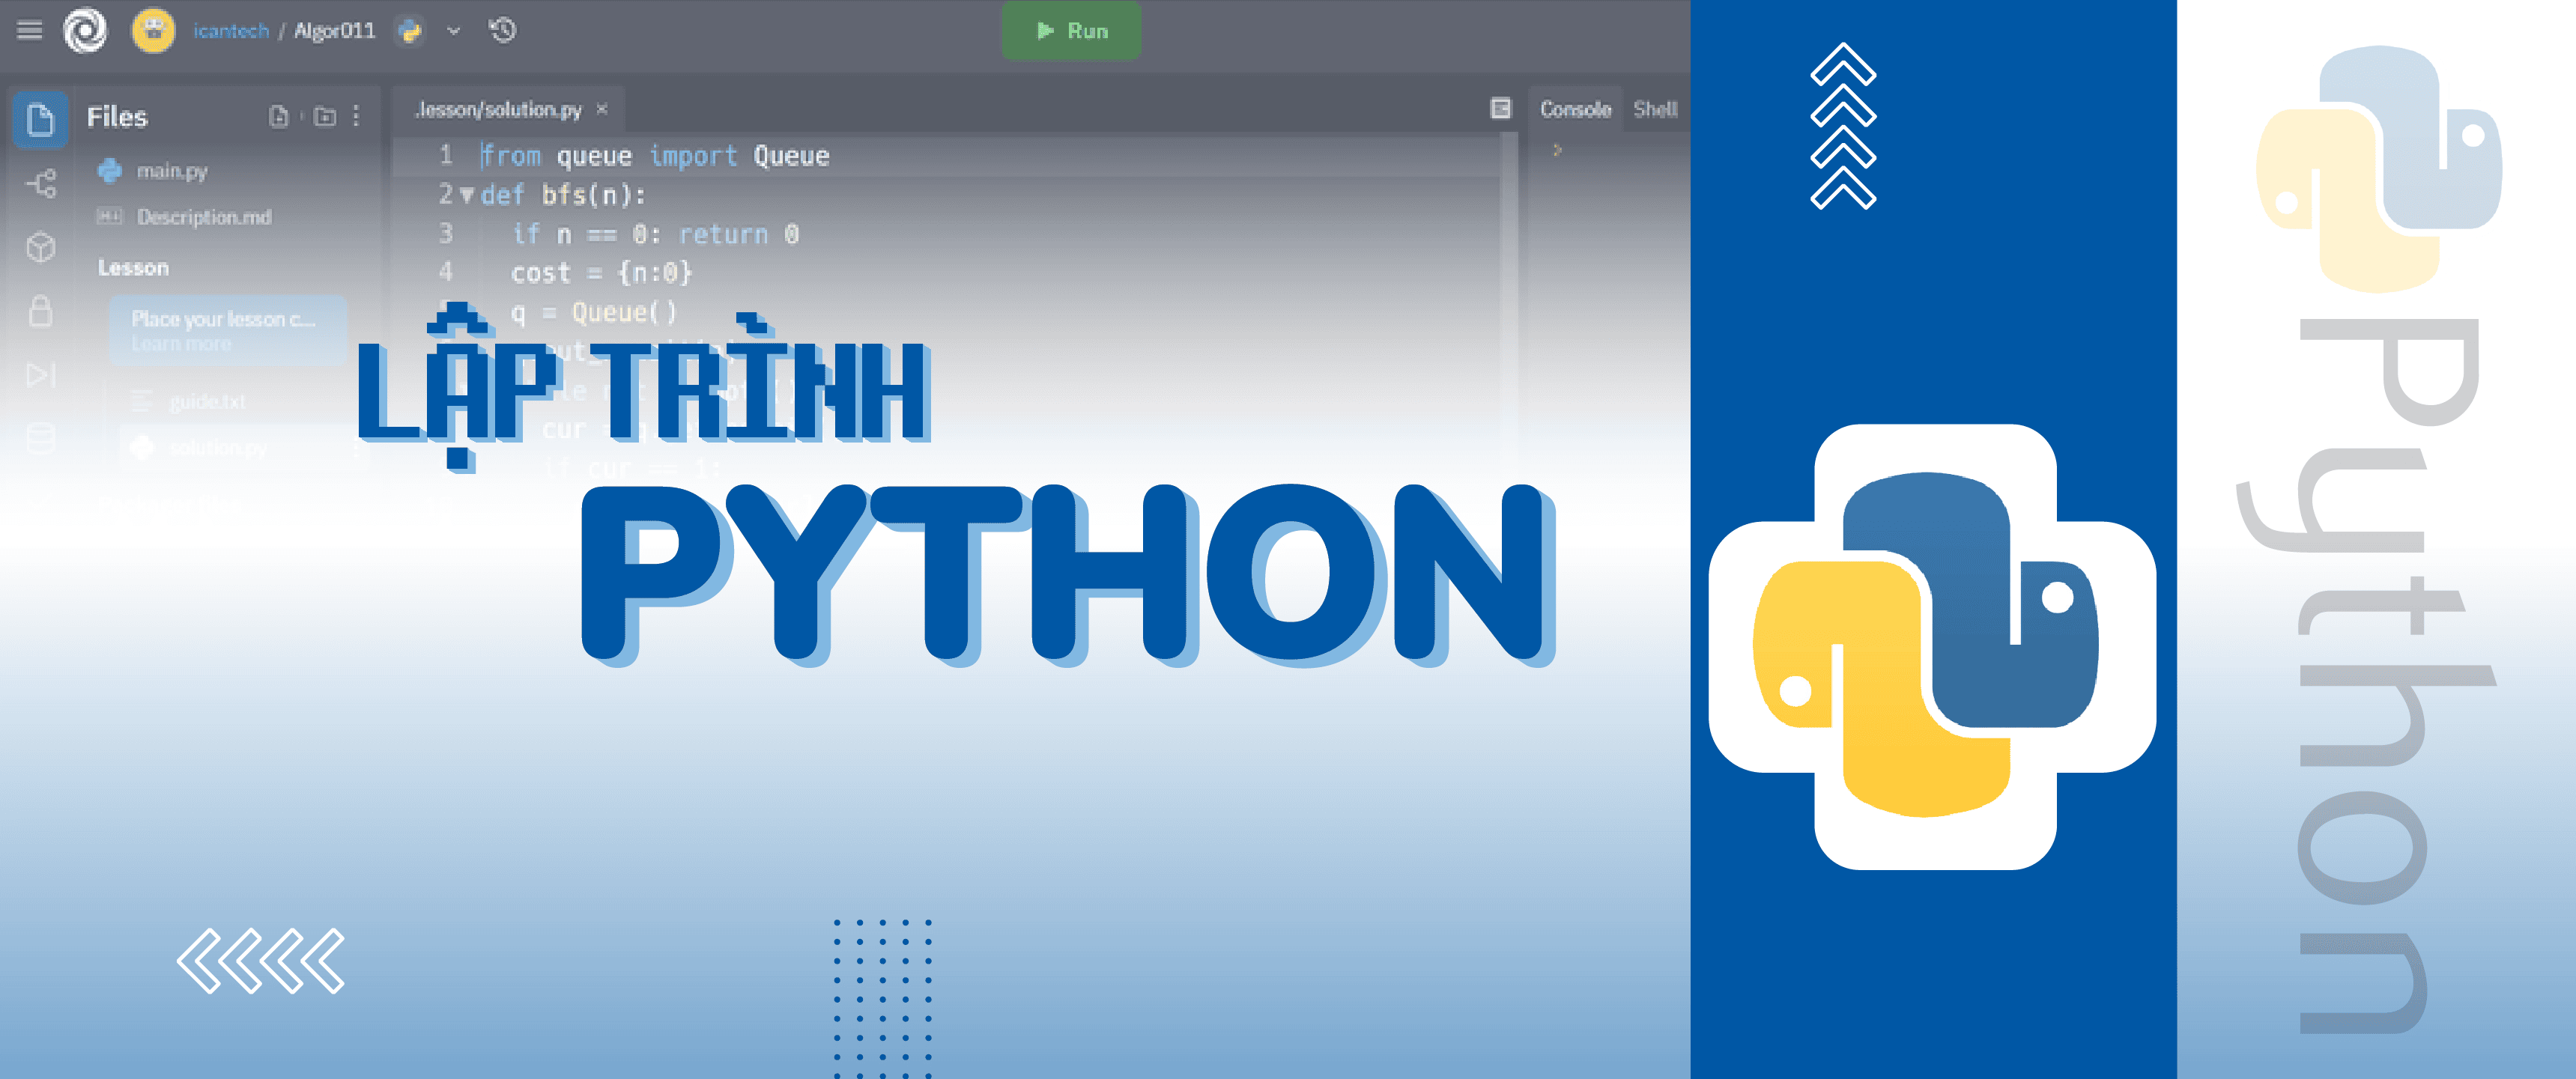Expand the project dropdown chevron
The height and width of the screenshot is (1079, 2576).
click(454, 31)
